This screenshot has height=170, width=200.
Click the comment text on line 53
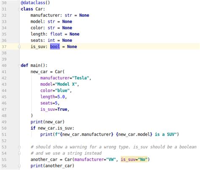(114, 147)
